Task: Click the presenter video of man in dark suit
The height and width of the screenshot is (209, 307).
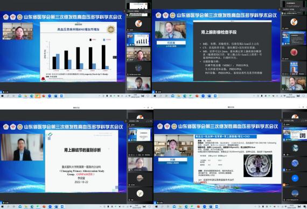Action: pyautogui.click(x=22, y=147)
